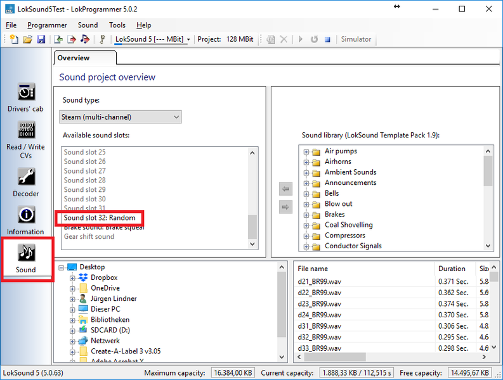Open the Read / Write CVs sidebar panel
The height and width of the screenshot is (380, 503).
click(x=25, y=140)
